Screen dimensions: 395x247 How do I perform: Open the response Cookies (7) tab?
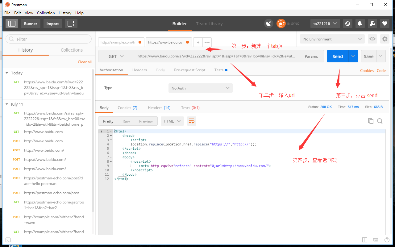[x=127, y=108]
